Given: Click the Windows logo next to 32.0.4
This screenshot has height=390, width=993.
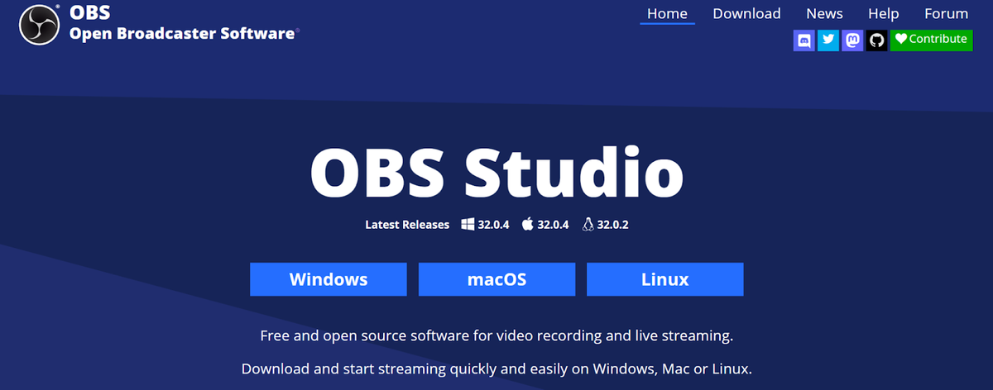Looking at the screenshot, I should [468, 224].
